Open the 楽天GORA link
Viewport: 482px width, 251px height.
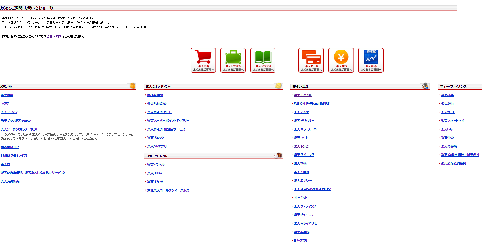pyautogui.click(x=155, y=173)
